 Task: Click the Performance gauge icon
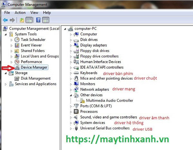[17, 62]
